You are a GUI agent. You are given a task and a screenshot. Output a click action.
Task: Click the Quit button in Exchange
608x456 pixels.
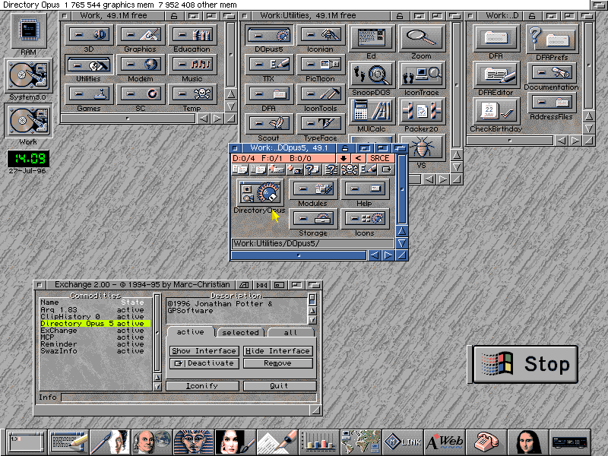(x=280, y=386)
